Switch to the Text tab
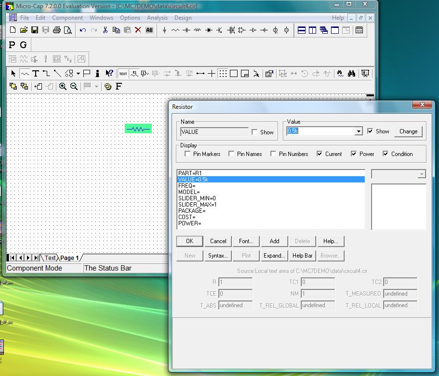The height and width of the screenshot is (376, 439). [x=50, y=258]
